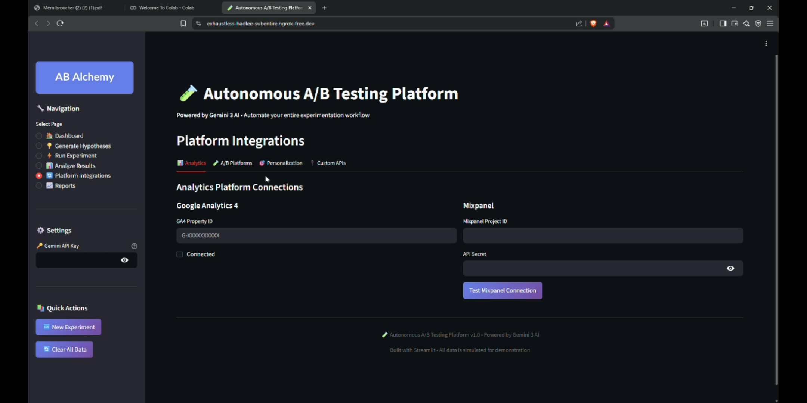Reload the page with refresh icon
The width and height of the screenshot is (807, 403).
(x=60, y=23)
